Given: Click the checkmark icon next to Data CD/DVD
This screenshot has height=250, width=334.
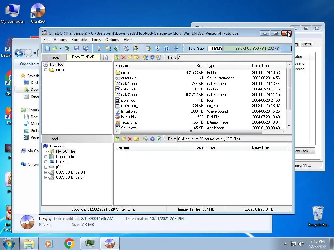Looking at the screenshot, I should pos(105,57).
